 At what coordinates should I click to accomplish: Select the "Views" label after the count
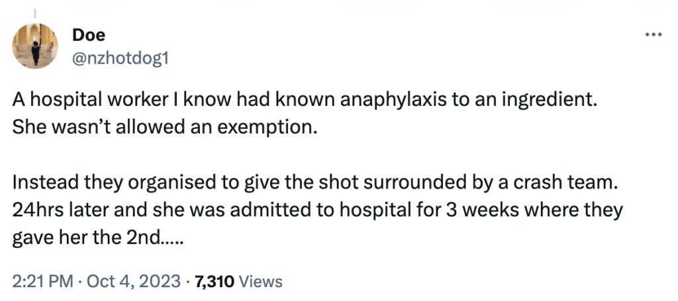pyautogui.click(x=260, y=282)
